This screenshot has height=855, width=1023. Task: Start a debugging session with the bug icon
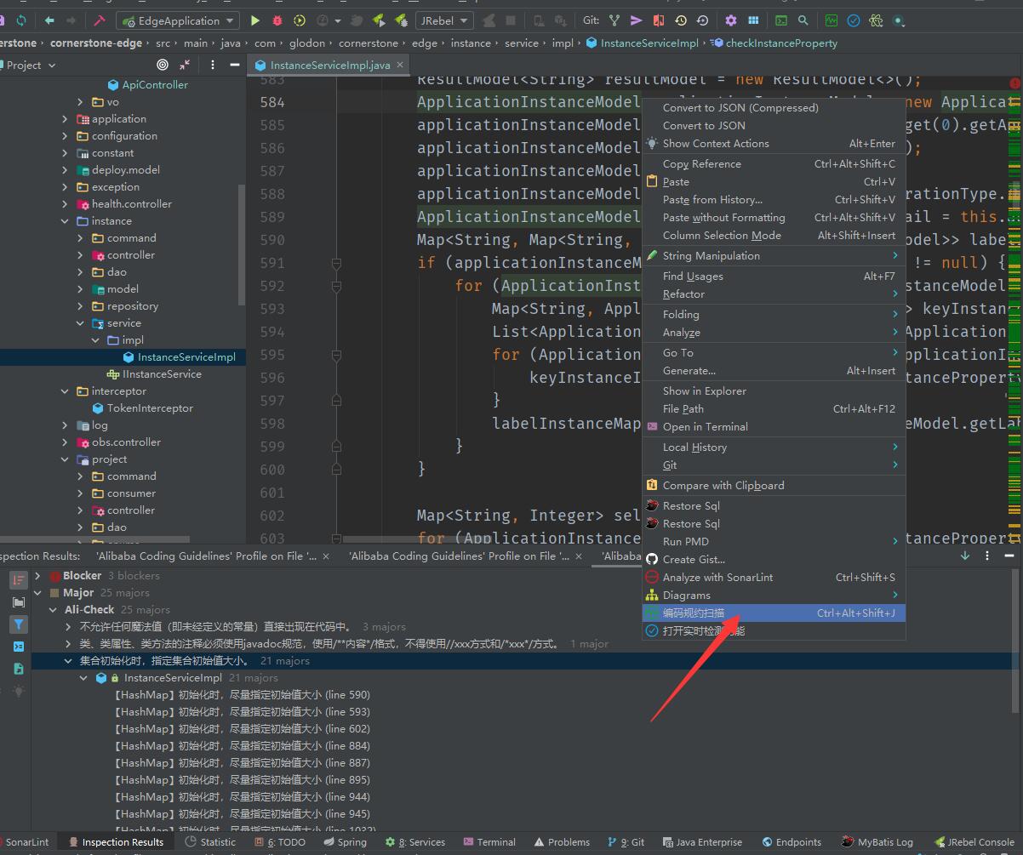click(x=277, y=20)
